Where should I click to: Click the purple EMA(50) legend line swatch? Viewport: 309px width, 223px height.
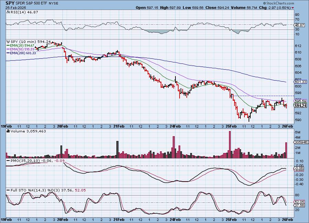point(8,49)
